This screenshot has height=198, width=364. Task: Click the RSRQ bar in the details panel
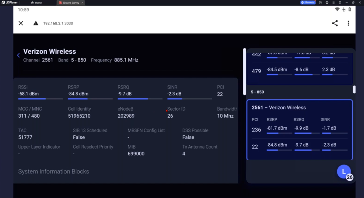140,99
